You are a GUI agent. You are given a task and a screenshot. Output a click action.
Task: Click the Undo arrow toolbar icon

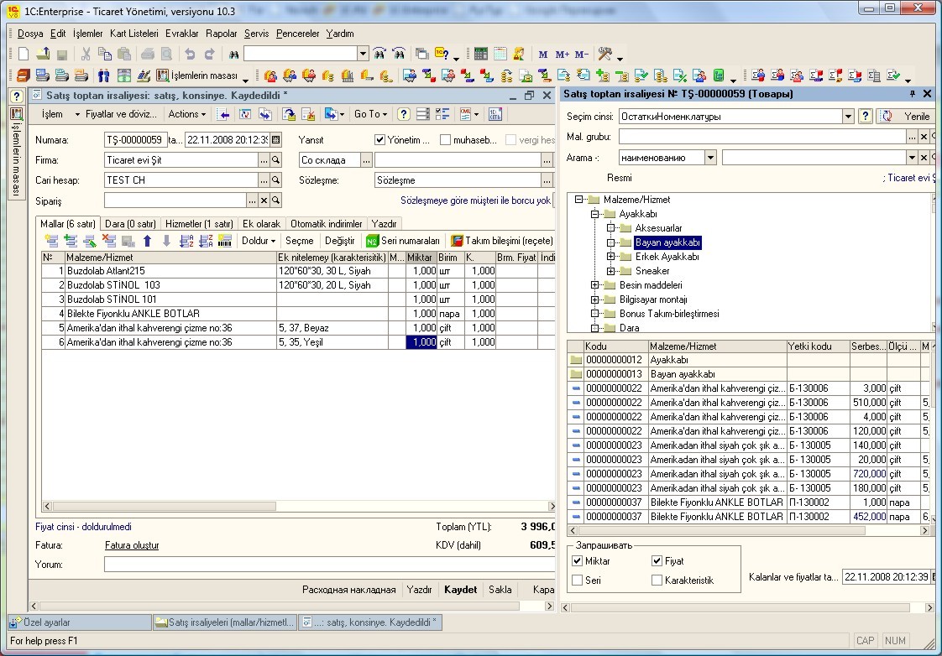click(190, 54)
